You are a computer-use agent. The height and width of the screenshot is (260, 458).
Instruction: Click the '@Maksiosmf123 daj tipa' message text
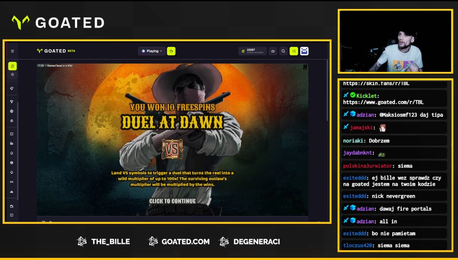pos(411,115)
